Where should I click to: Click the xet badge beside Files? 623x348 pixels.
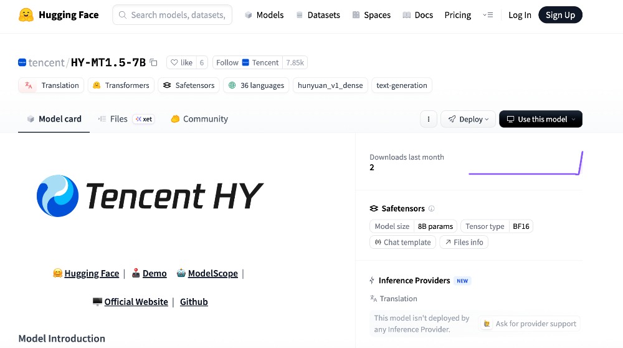(x=144, y=119)
